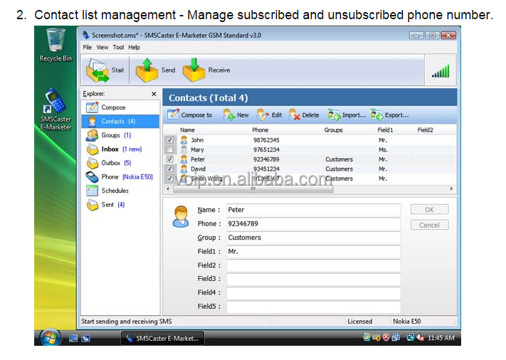Click the Phone handset icon in Explorer
This screenshot has width=506, height=360.
[x=92, y=176]
